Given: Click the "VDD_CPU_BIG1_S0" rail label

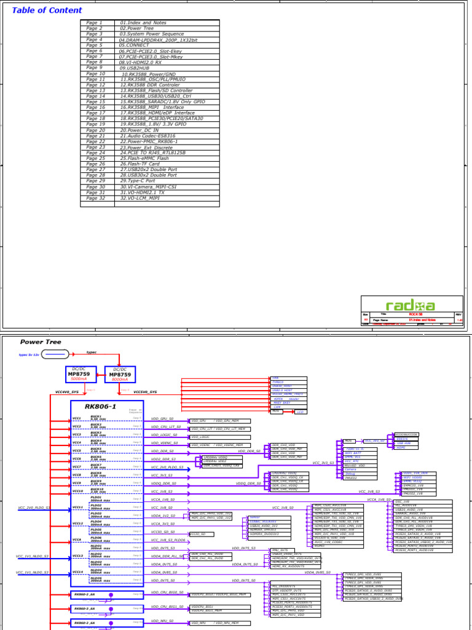Looking at the screenshot, I should click(x=167, y=607).
